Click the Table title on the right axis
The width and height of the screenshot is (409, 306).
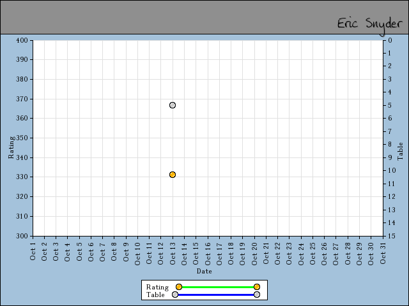[401, 150]
